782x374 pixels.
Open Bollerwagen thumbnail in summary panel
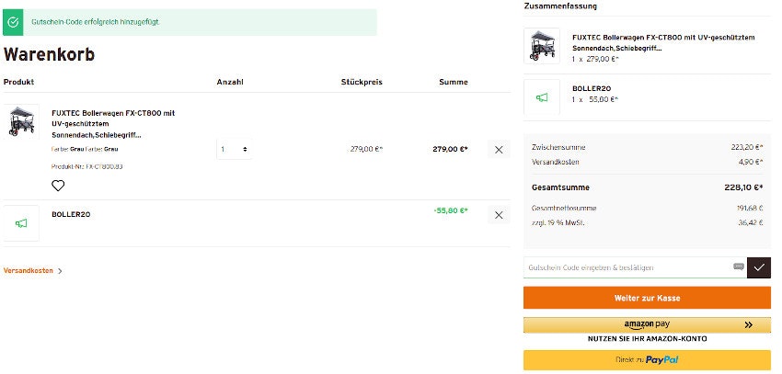coord(542,46)
